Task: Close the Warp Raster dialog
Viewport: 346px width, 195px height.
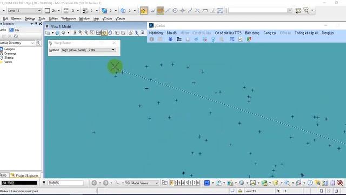Action: tap(114, 43)
